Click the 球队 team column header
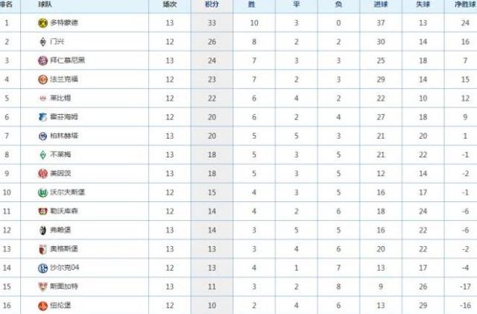The height and width of the screenshot is (314, 477). pyautogui.click(x=45, y=4)
